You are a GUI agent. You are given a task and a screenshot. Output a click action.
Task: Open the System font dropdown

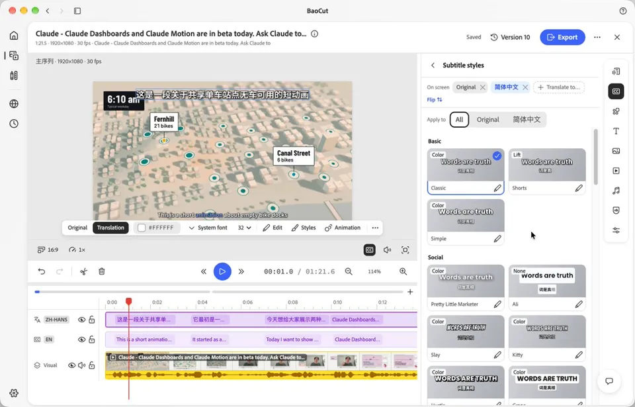(208, 228)
